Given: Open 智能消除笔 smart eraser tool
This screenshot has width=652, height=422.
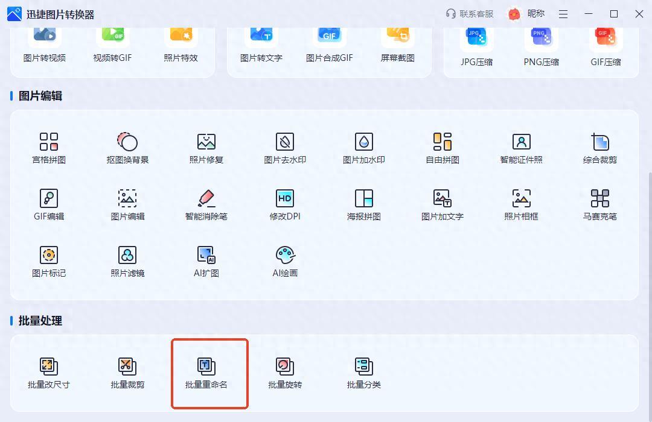Looking at the screenshot, I should click(x=206, y=204).
